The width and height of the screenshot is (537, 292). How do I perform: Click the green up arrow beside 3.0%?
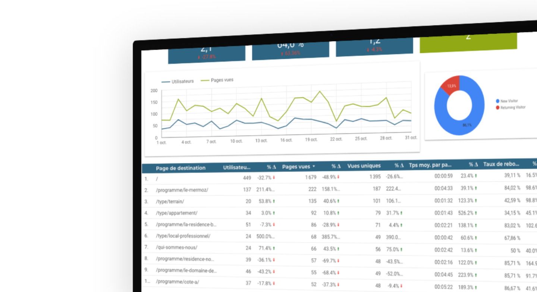274,213
